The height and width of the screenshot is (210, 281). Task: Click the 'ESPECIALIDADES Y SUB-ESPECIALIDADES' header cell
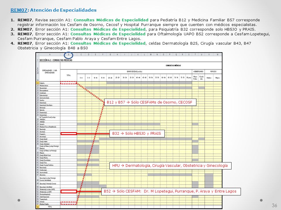tap(50, 72)
